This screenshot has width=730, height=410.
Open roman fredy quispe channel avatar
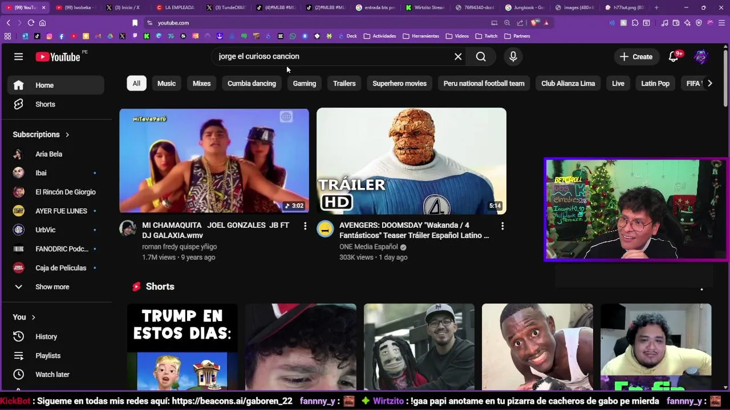pyautogui.click(x=128, y=229)
